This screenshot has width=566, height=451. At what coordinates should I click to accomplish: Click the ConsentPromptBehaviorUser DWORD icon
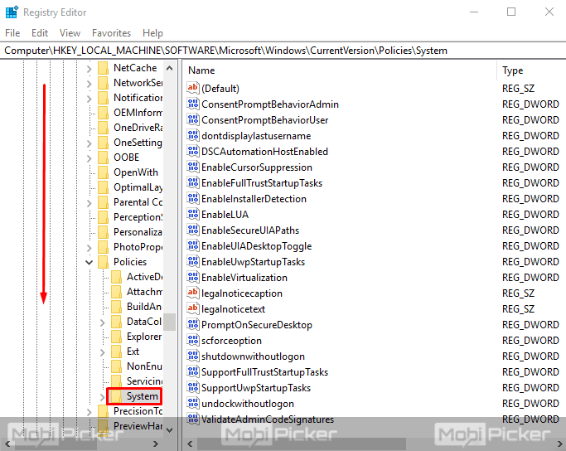[193, 120]
